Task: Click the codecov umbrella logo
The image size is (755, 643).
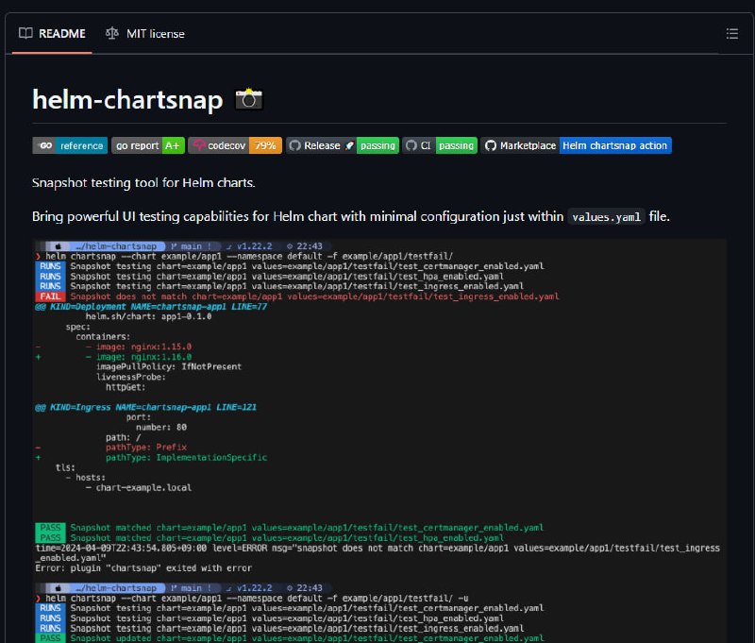Action: (x=199, y=145)
